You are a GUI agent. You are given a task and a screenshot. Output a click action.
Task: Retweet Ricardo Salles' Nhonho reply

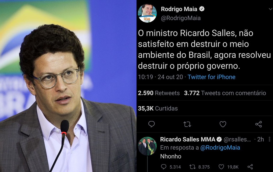point(199,167)
